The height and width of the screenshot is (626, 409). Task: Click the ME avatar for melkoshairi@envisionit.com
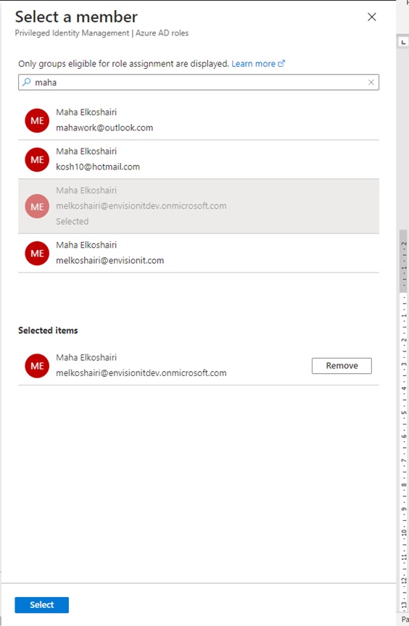[37, 253]
